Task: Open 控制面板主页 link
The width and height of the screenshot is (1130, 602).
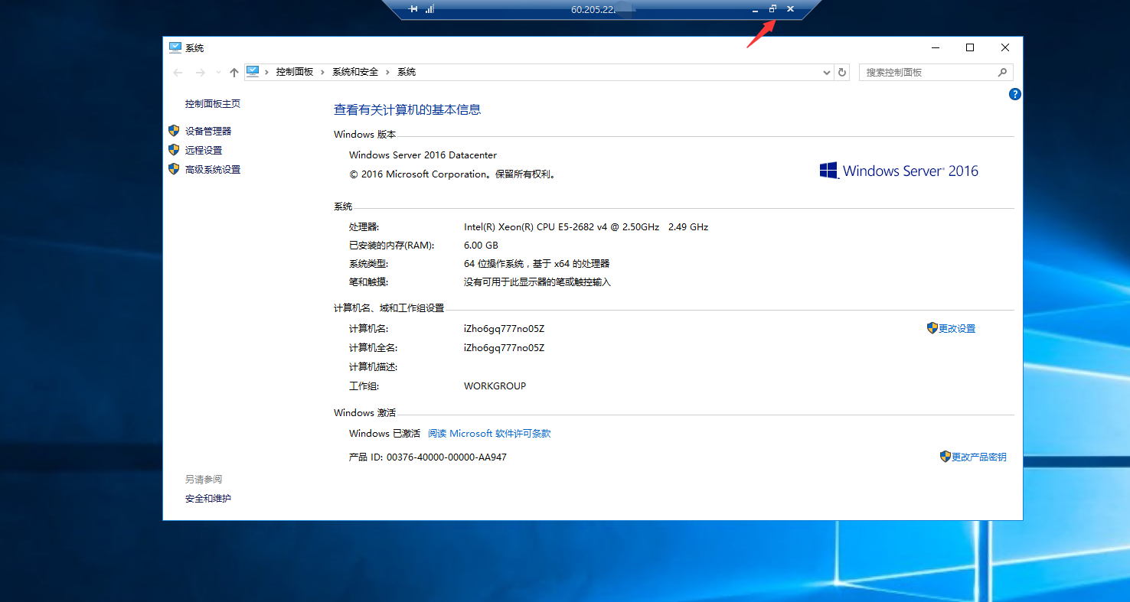Action: click(213, 104)
